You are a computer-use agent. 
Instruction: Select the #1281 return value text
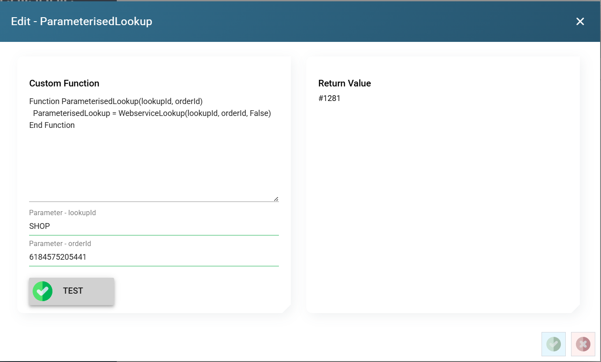[x=330, y=98]
